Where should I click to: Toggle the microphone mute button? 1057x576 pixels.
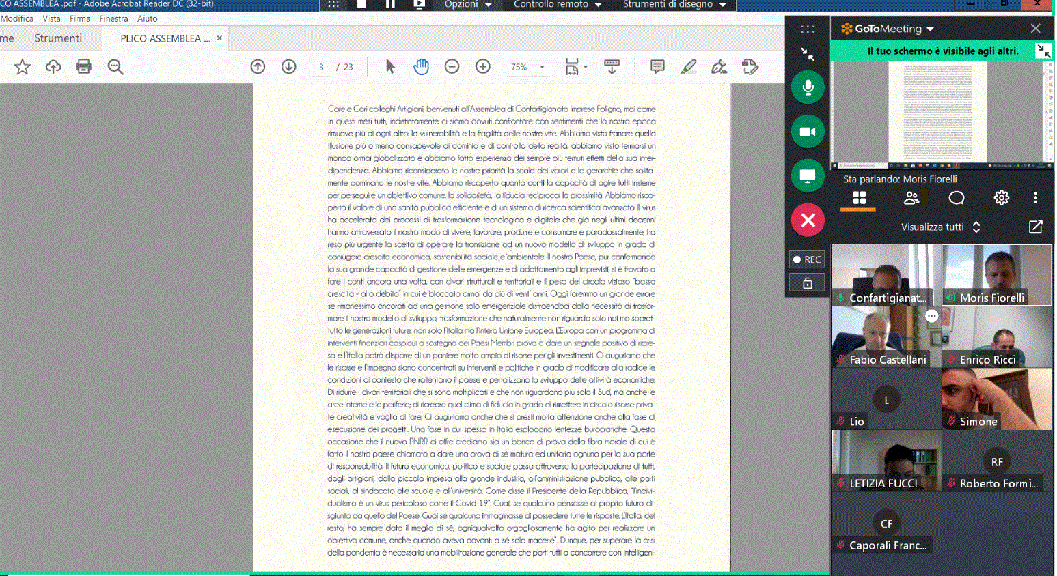(x=808, y=87)
